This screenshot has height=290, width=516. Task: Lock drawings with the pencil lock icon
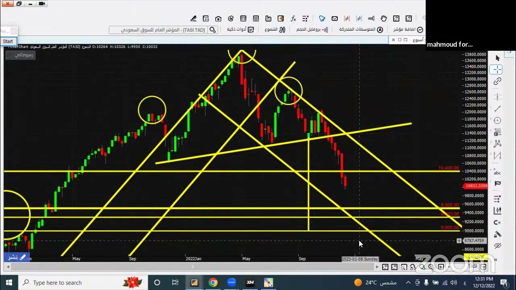497,234
